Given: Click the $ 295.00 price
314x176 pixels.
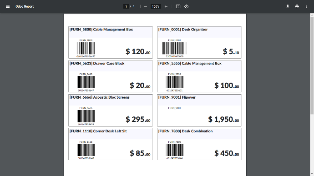Looking at the screenshot, I should point(138,119).
